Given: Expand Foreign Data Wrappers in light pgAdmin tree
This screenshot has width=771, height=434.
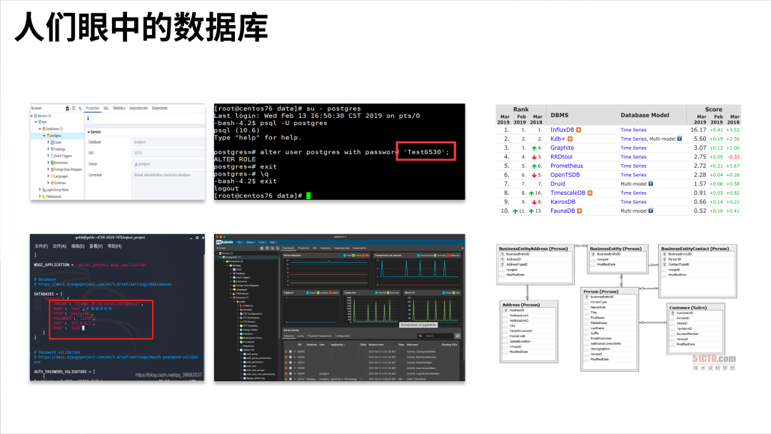Looking at the screenshot, I should click(x=49, y=170).
